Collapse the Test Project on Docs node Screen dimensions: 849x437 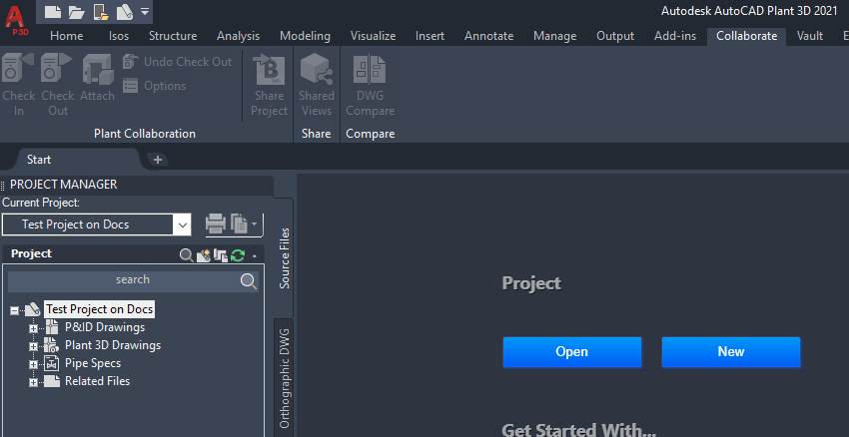point(15,310)
